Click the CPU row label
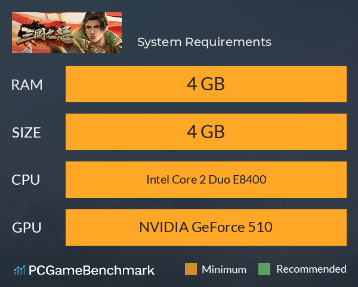This screenshot has width=358, height=287. [x=26, y=180]
